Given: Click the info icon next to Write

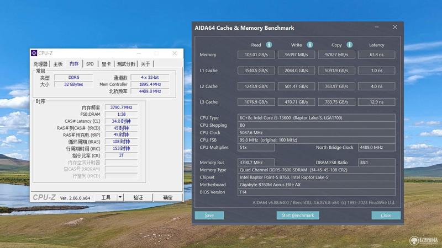Looking at the screenshot, I should tap(310, 45).
